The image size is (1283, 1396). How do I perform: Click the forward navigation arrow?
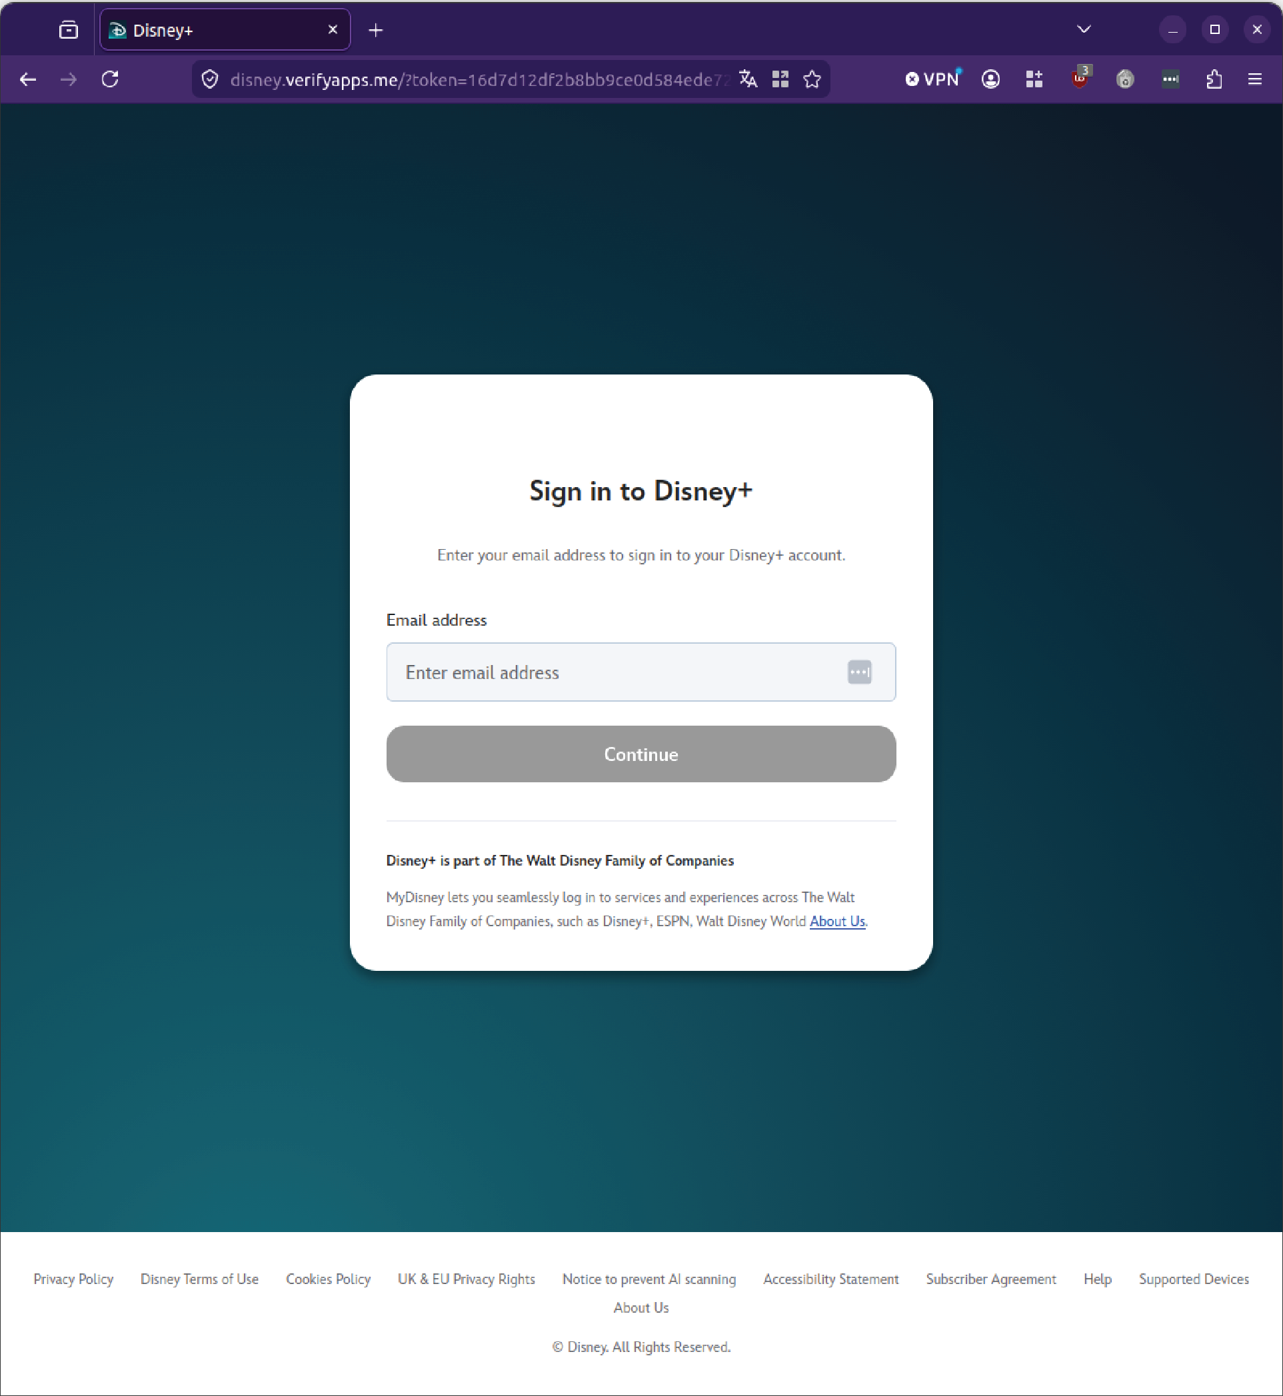pyautogui.click(x=68, y=79)
